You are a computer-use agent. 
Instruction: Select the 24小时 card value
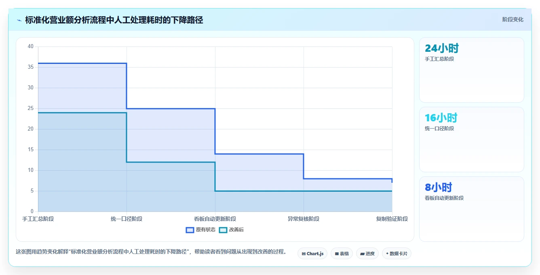pos(442,49)
